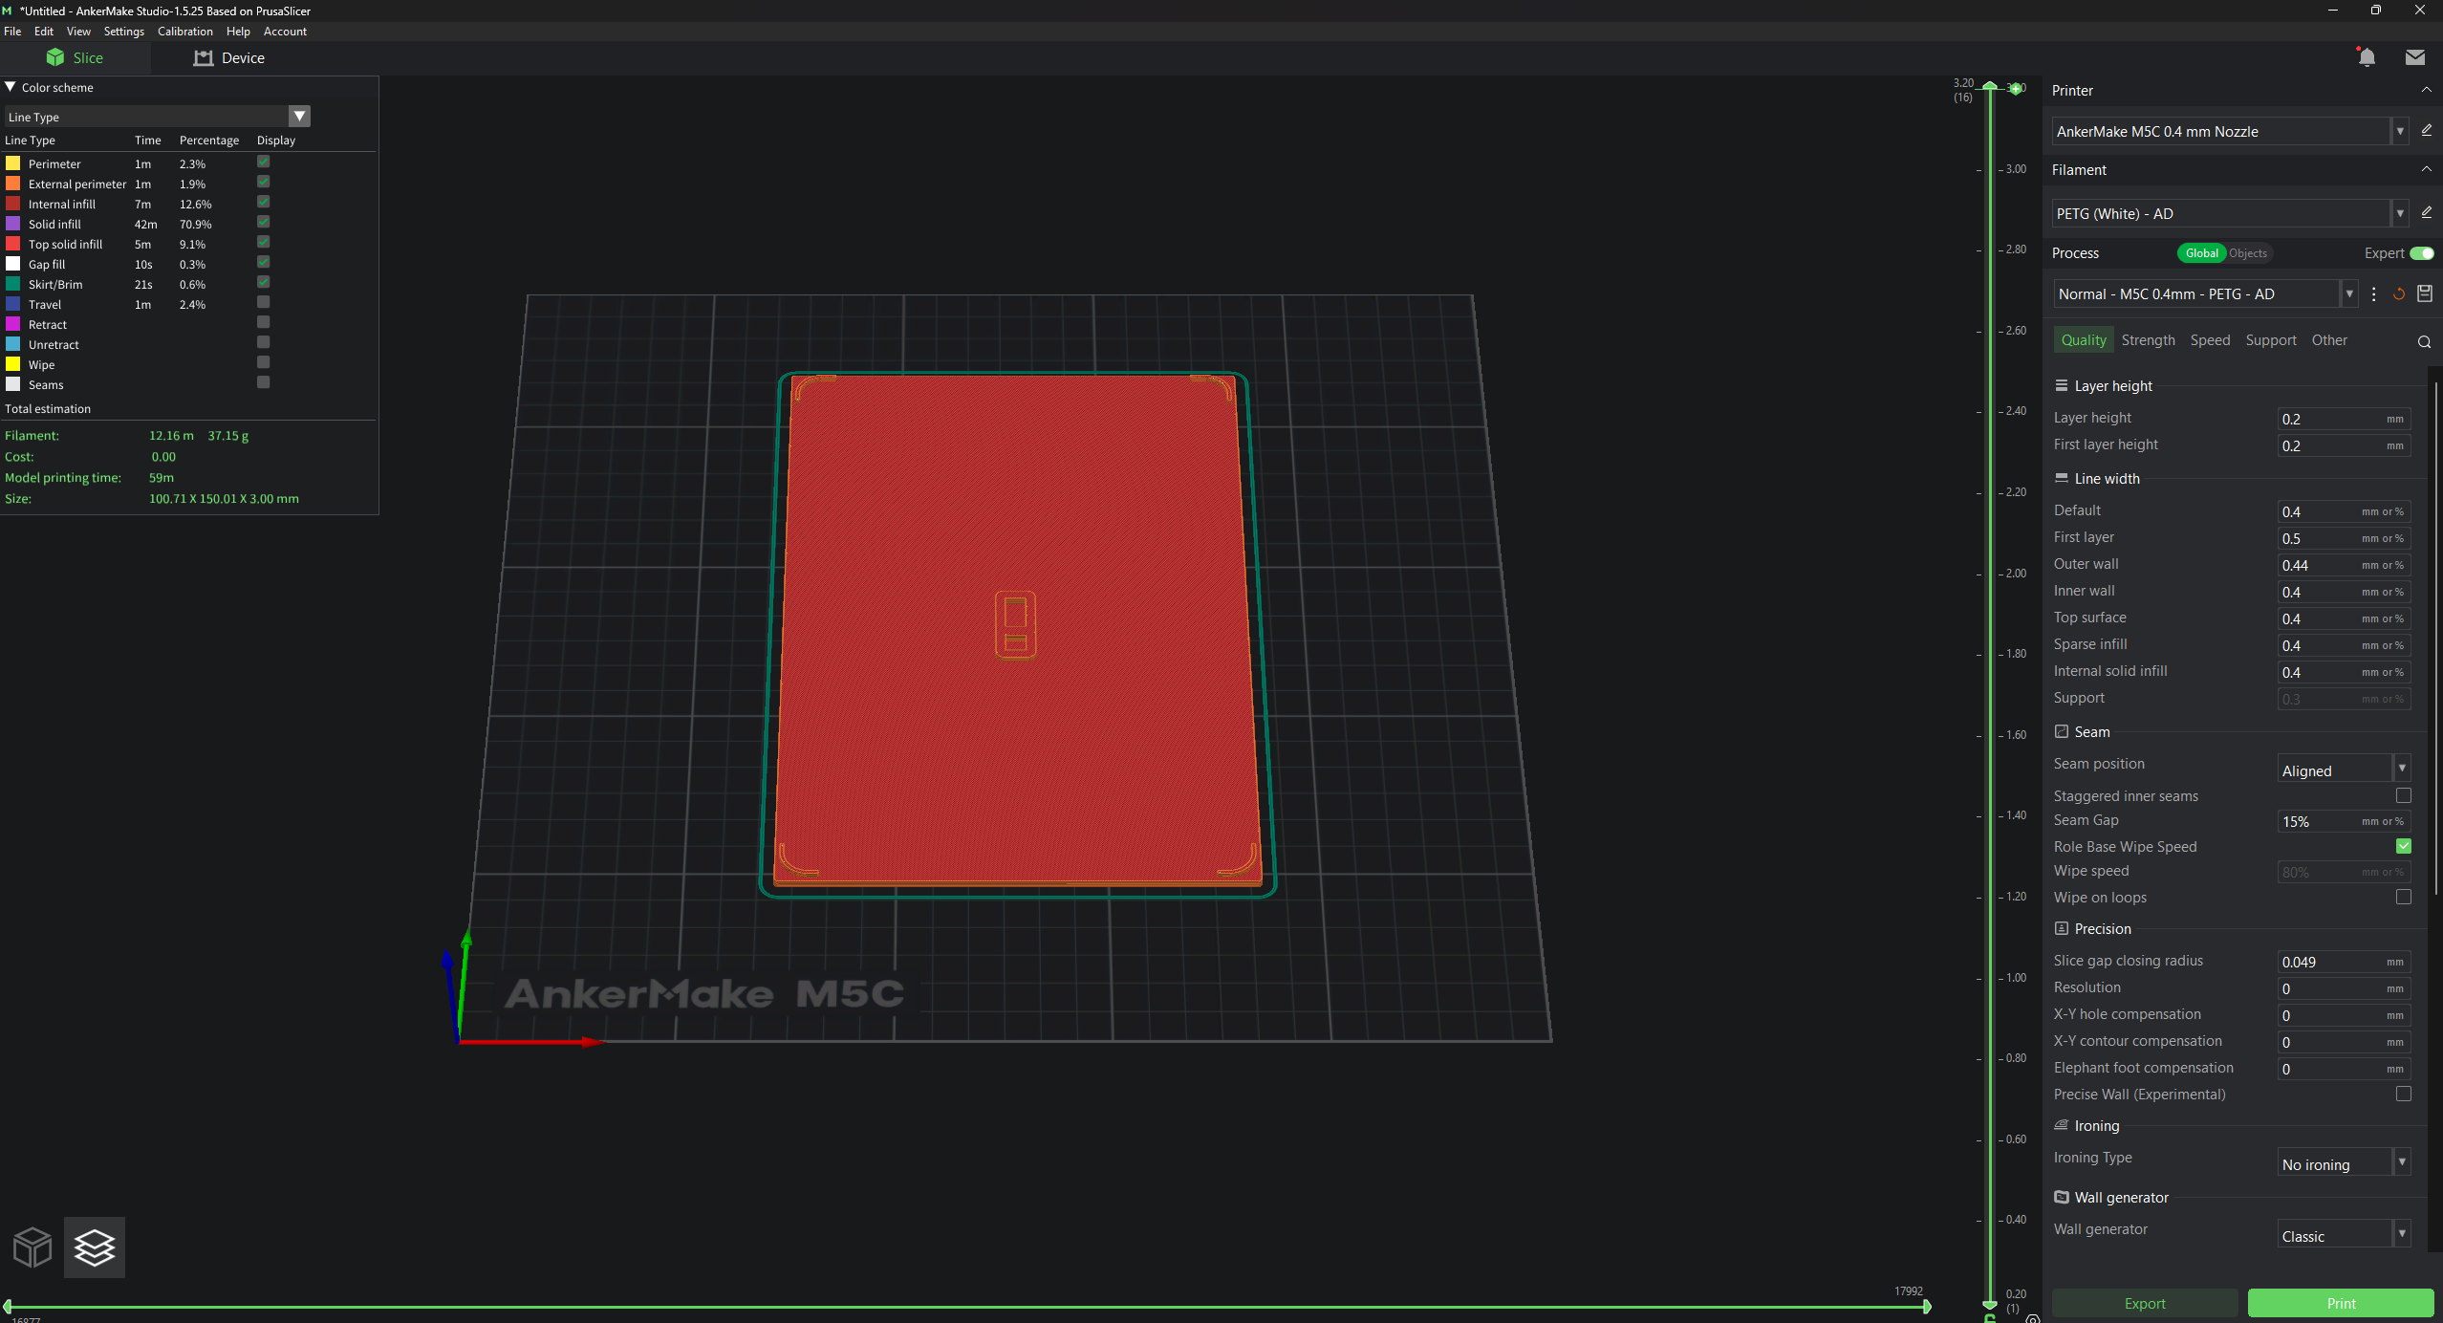Screen dimensions: 2443x1323
Task: Disable Role Base Wipe Speed checkbox
Action: tap(2403, 846)
